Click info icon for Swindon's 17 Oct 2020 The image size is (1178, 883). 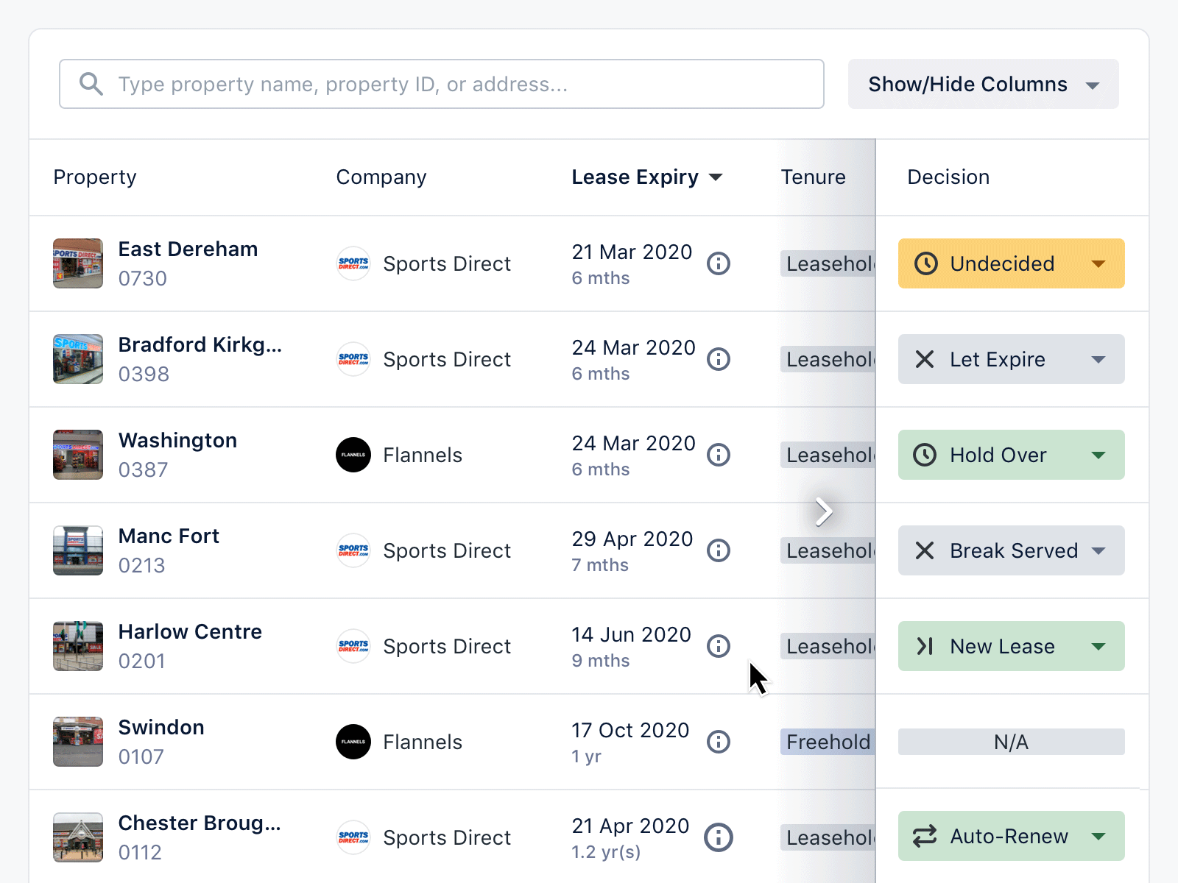point(718,742)
